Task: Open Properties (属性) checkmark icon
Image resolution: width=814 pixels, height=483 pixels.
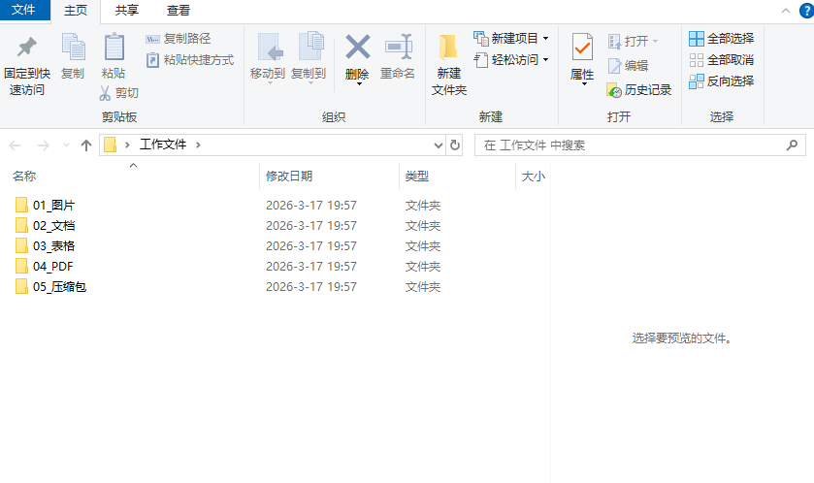Action: coord(582,48)
